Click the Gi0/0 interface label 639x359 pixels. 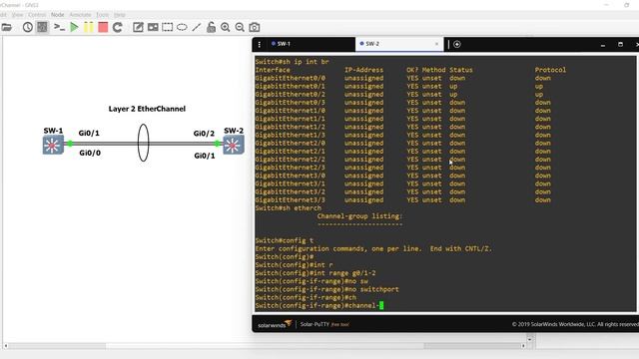click(x=90, y=153)
